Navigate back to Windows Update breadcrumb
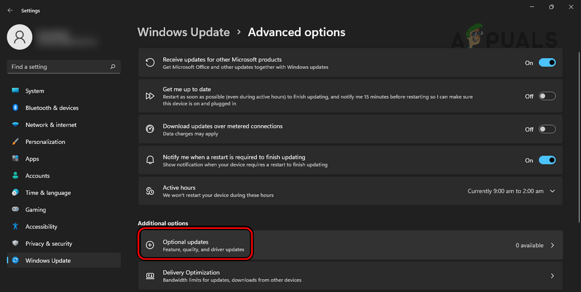 point(183,32)
